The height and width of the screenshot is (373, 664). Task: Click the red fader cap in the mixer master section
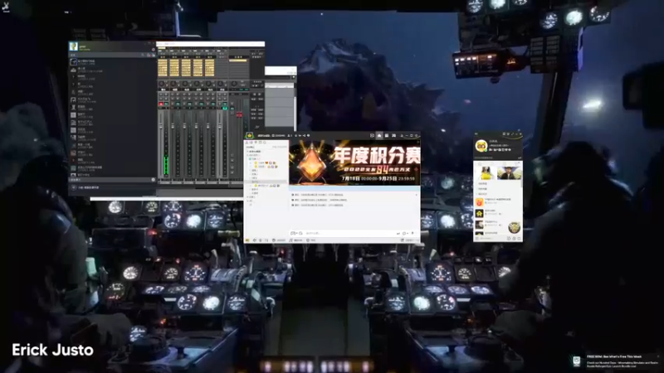239,114
